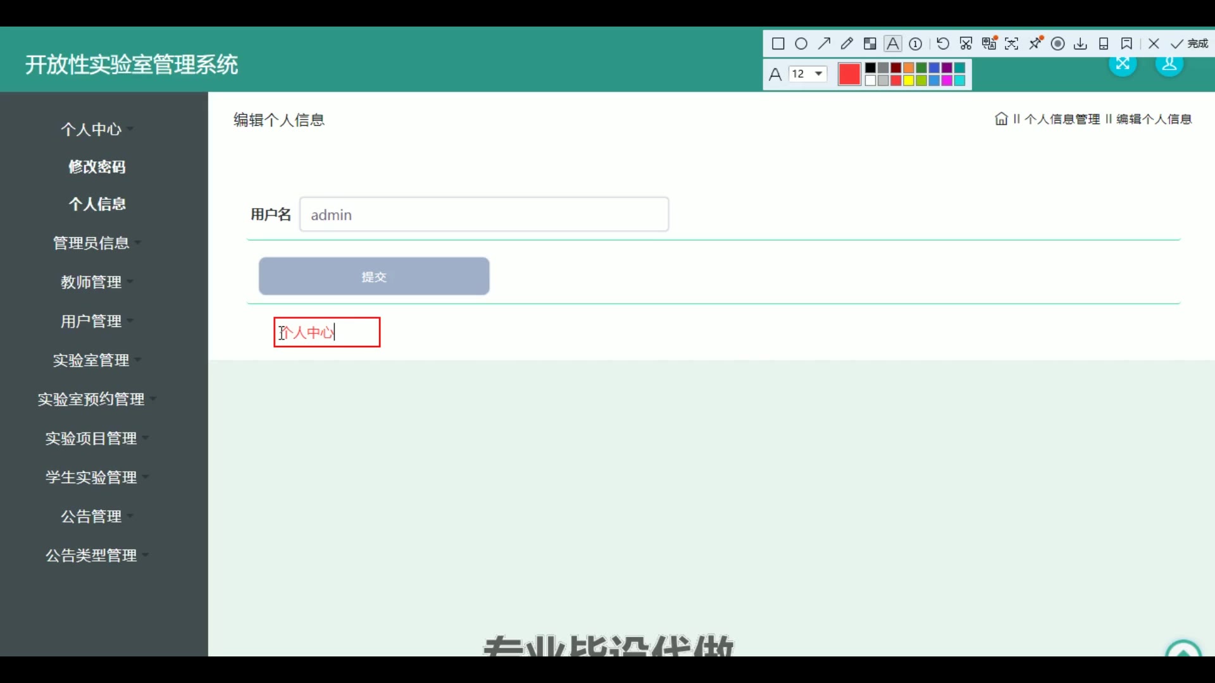
Task: Select the pencil brush tool
Action: [x=847, y=44]
